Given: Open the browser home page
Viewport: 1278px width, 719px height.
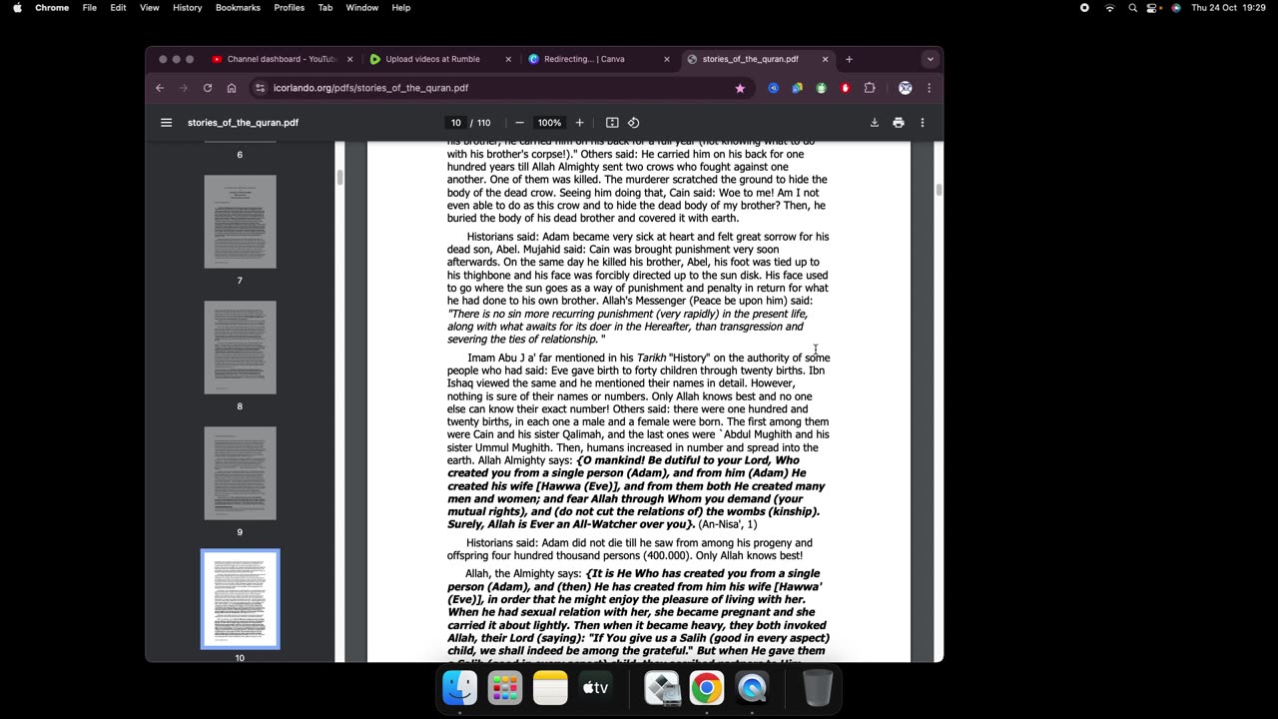Looking at the screenshot, I should pyautogui.click(x=232, y=88).
